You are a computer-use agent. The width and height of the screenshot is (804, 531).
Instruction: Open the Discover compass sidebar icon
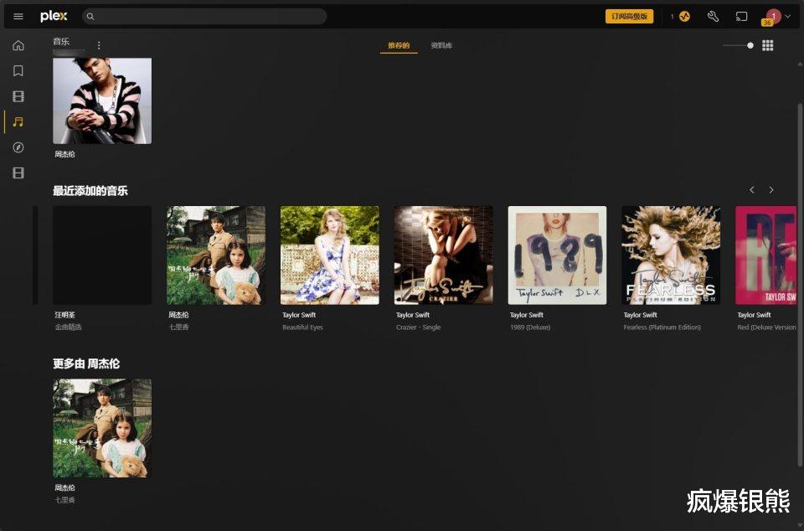tap(18, 147)
